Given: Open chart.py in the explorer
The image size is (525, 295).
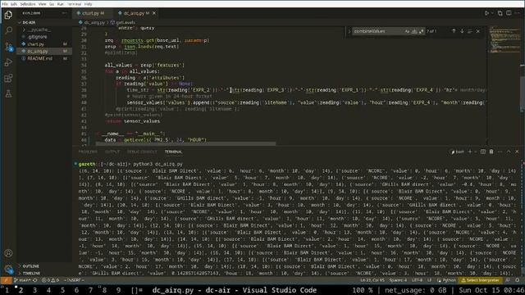Looking at the screenshot, I should (44, 44).
